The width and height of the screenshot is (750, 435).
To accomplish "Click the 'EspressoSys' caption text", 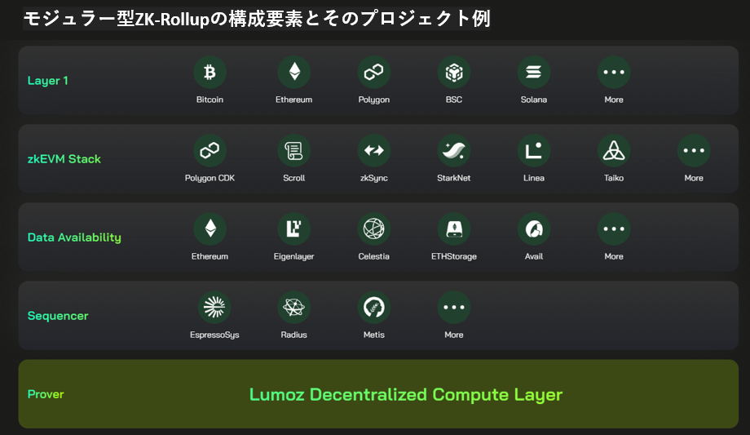I will [x=214, y=335].
